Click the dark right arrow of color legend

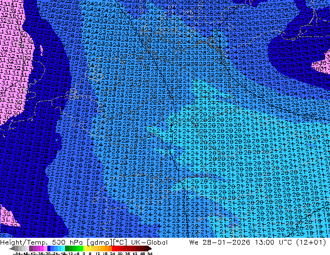150,249
